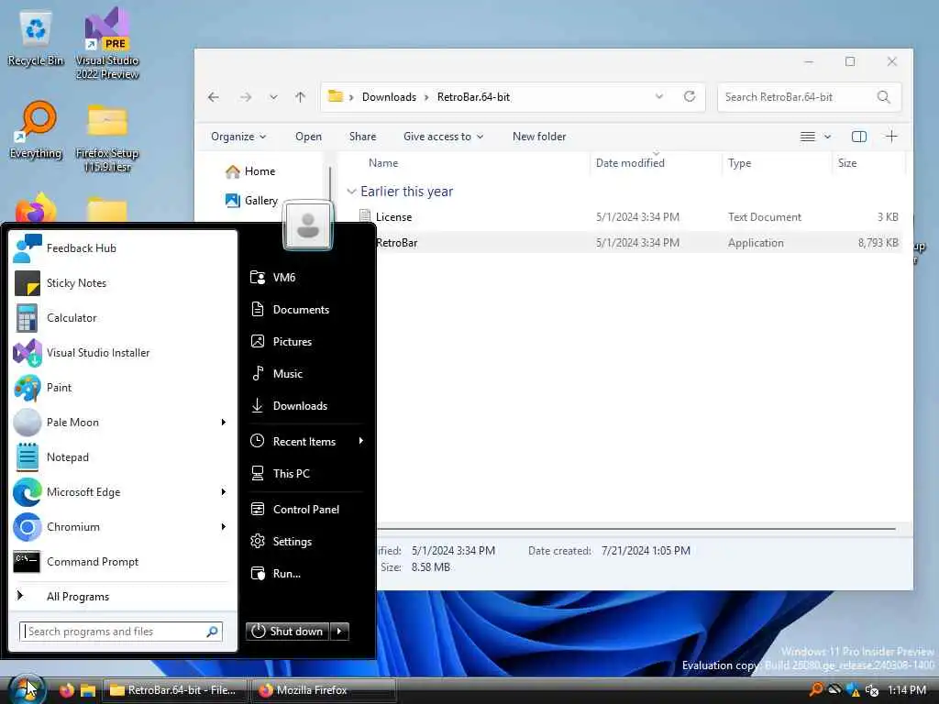Open VM6 user folder
The image size is (939, 704).
[x=306, y=277]
